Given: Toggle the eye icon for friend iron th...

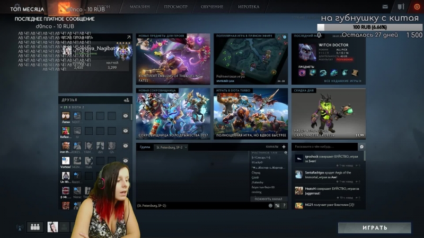Looking at the screenshot, I should tap(126, 145).
